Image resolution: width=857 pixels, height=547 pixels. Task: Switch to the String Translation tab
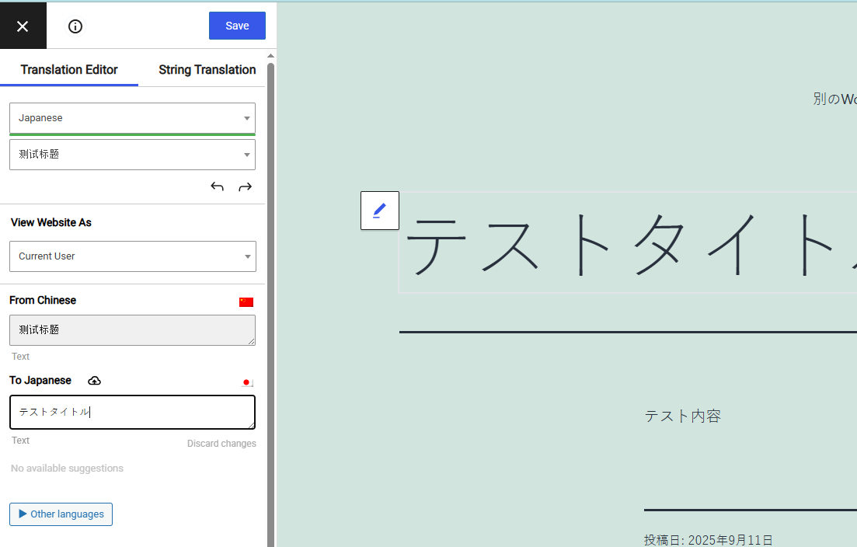(207, 70)
